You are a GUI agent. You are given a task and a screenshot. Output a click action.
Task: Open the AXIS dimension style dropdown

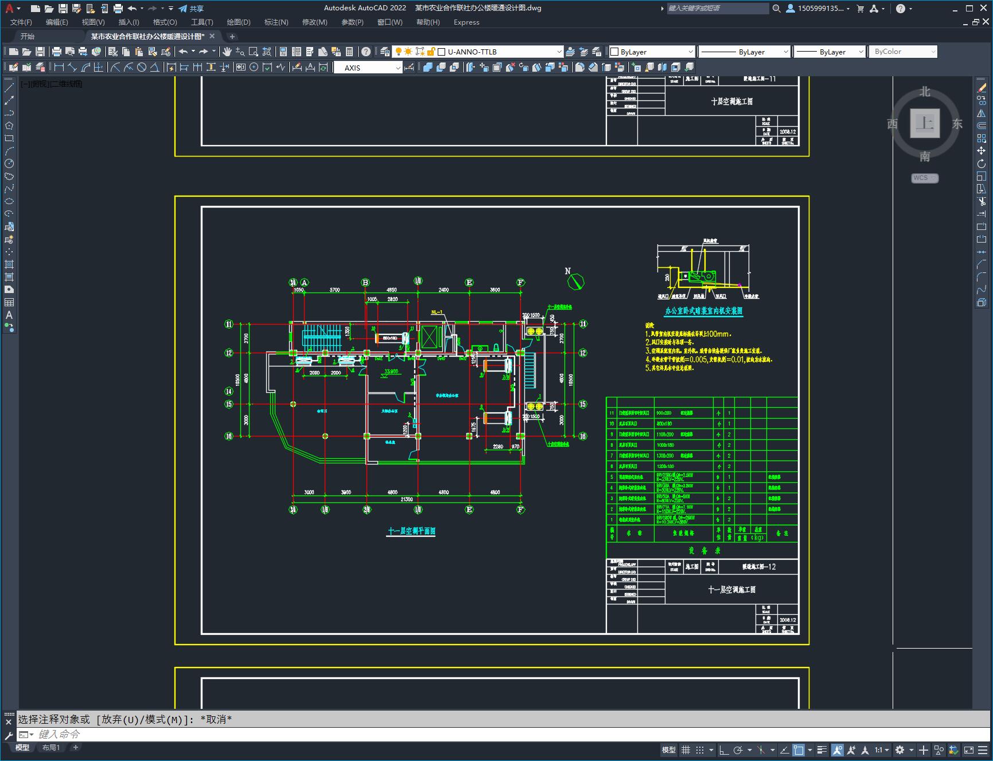coord(398,68)
